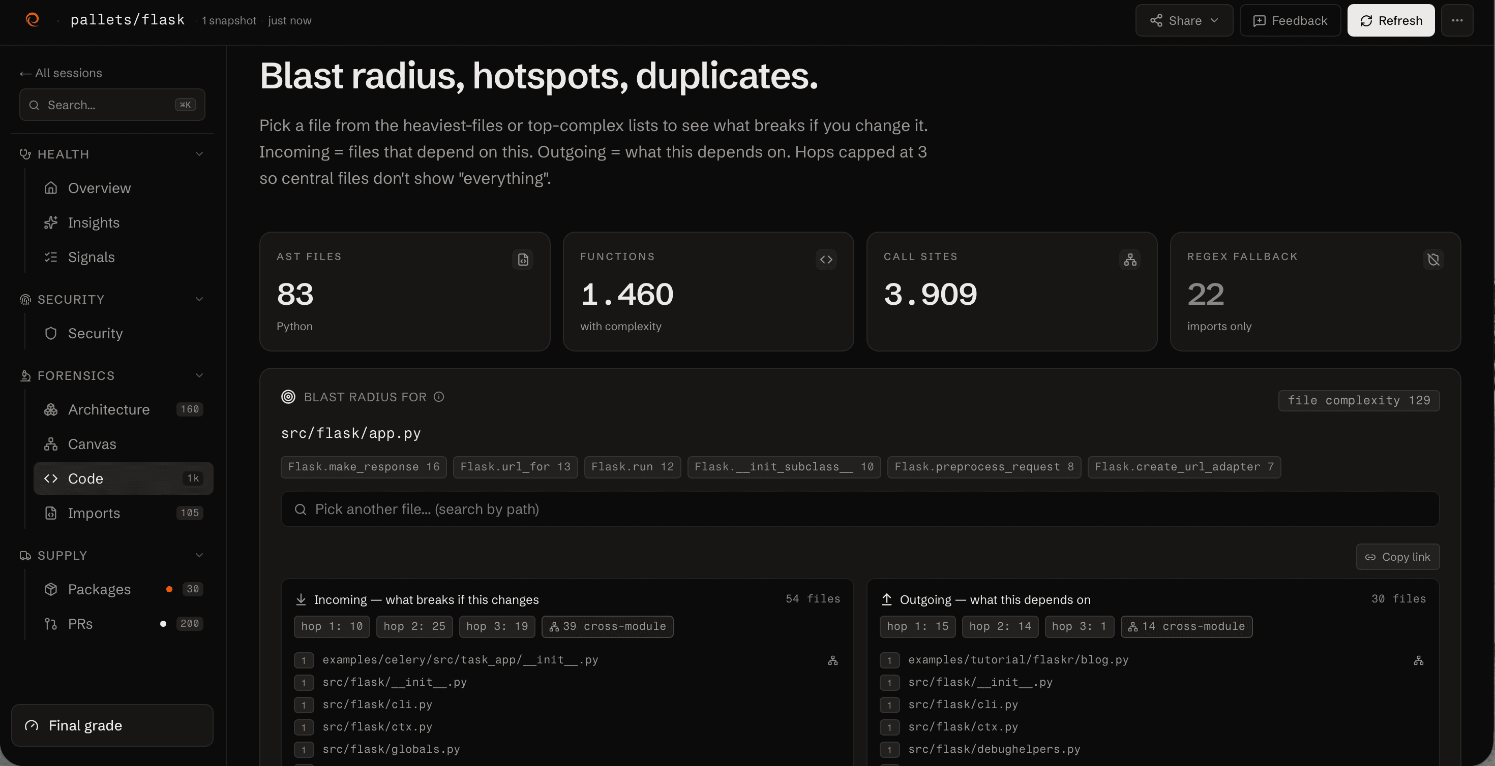1495x766 pixels.
Task: Collapse the HEALTH section chevron
Action: [200, 154]
